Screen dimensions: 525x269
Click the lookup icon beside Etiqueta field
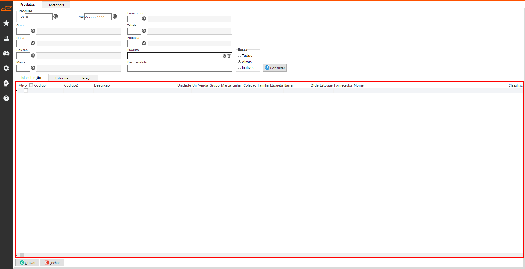(144, 43)
